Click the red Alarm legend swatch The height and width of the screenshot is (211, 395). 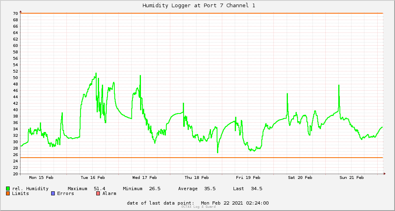[x=98, y=193]
